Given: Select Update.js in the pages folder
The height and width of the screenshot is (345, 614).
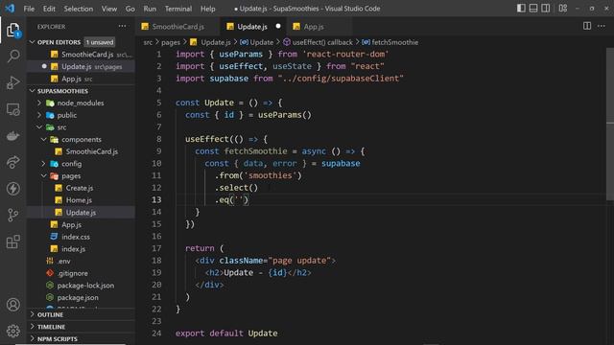Looking at the screenshot, I should (82, 213).
